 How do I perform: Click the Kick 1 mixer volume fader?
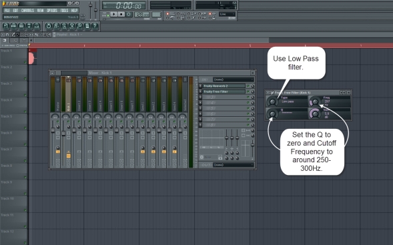[x=63, y=133]
